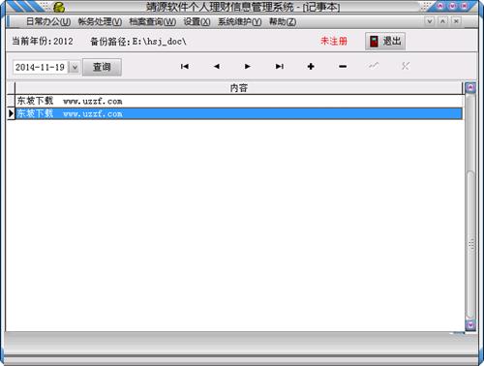Open the 系统维护(Y) menu
Image resolution: width=484 pixels, height=366 pixels.
239,22
